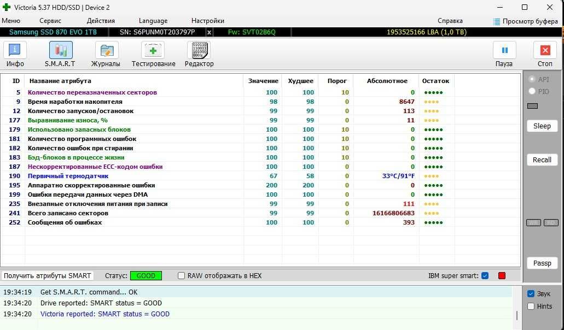
Task: Select row Количество ошибок при стирании
Action: click(x=260, y=148)
